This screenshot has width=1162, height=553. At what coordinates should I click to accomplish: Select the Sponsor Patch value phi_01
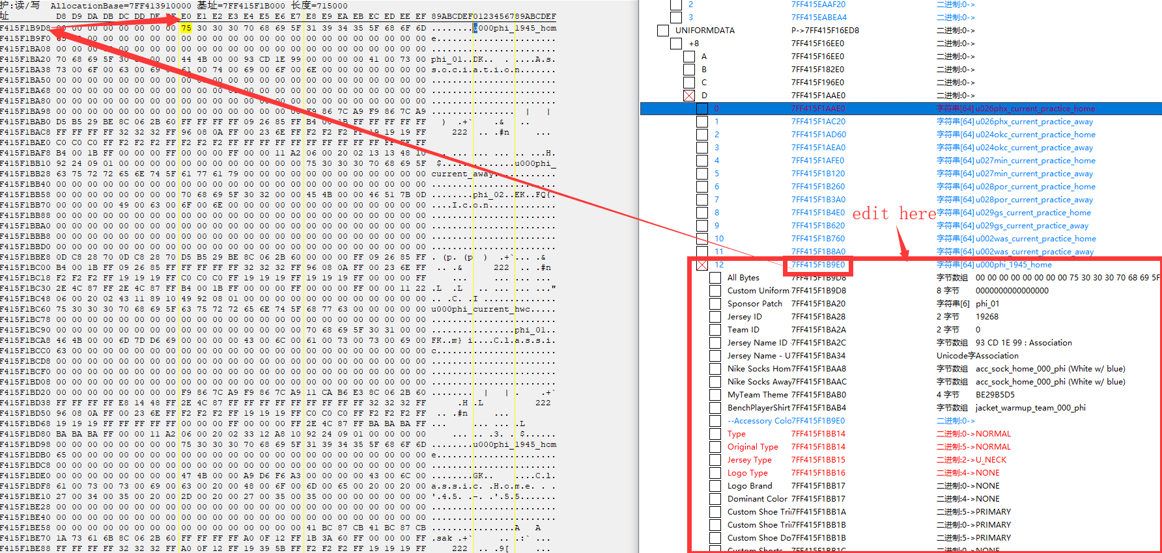987,304
